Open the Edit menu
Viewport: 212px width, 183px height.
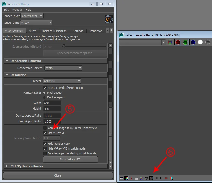tap(6, 10)
